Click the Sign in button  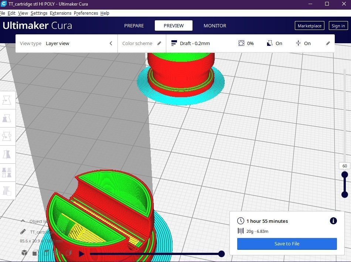click(338, 26)
